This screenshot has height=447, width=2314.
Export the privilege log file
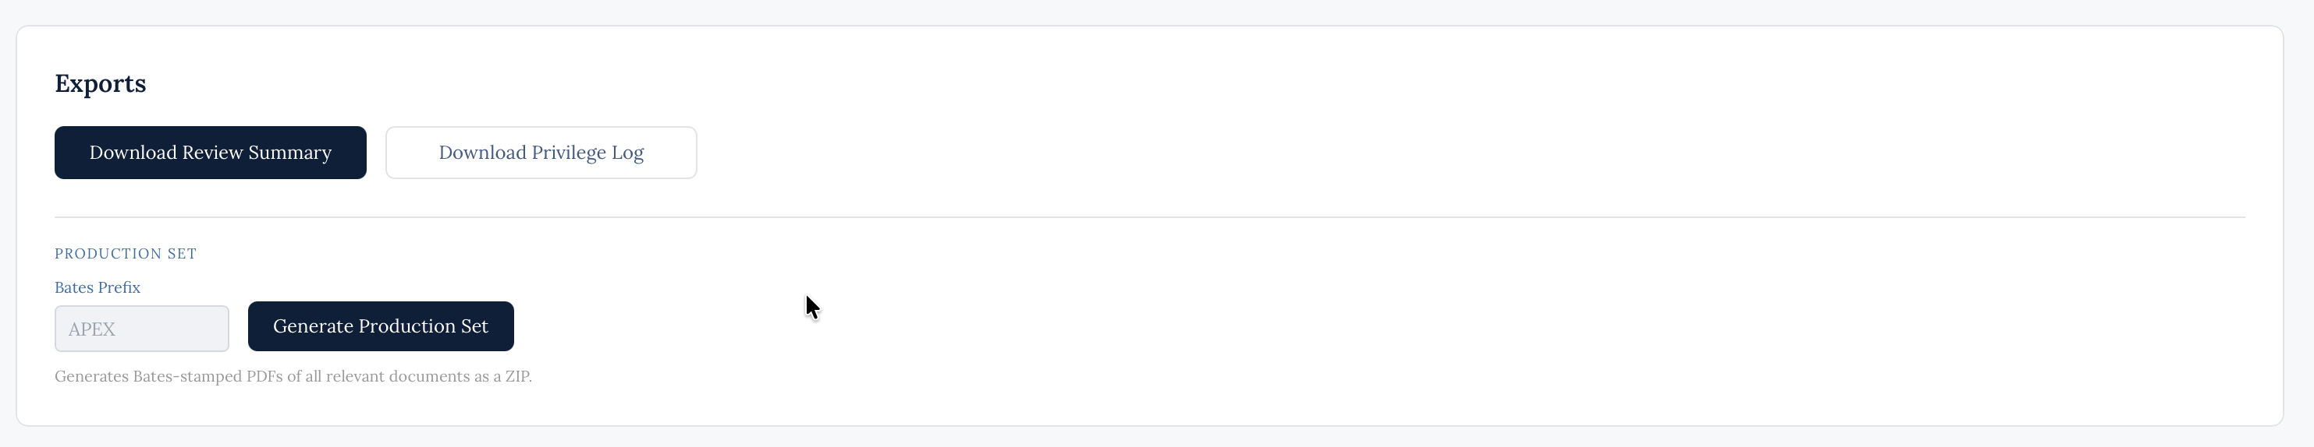click(x=541, y=153)
